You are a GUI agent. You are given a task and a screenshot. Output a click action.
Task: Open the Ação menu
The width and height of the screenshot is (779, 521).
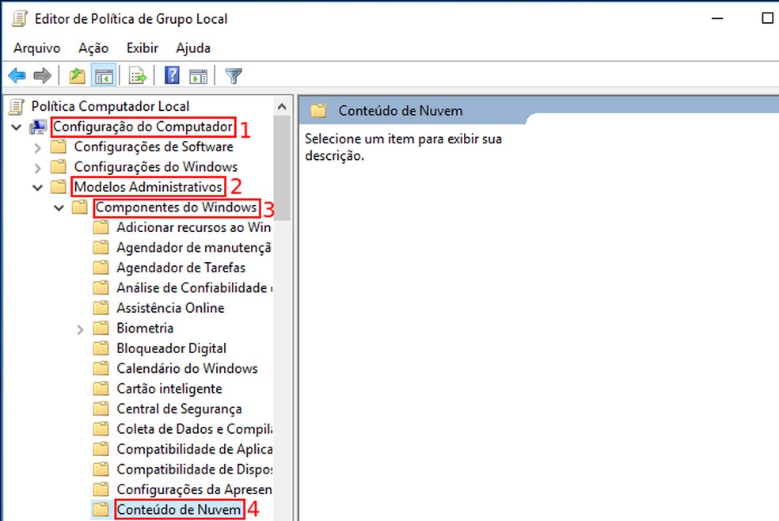(93, 48)
